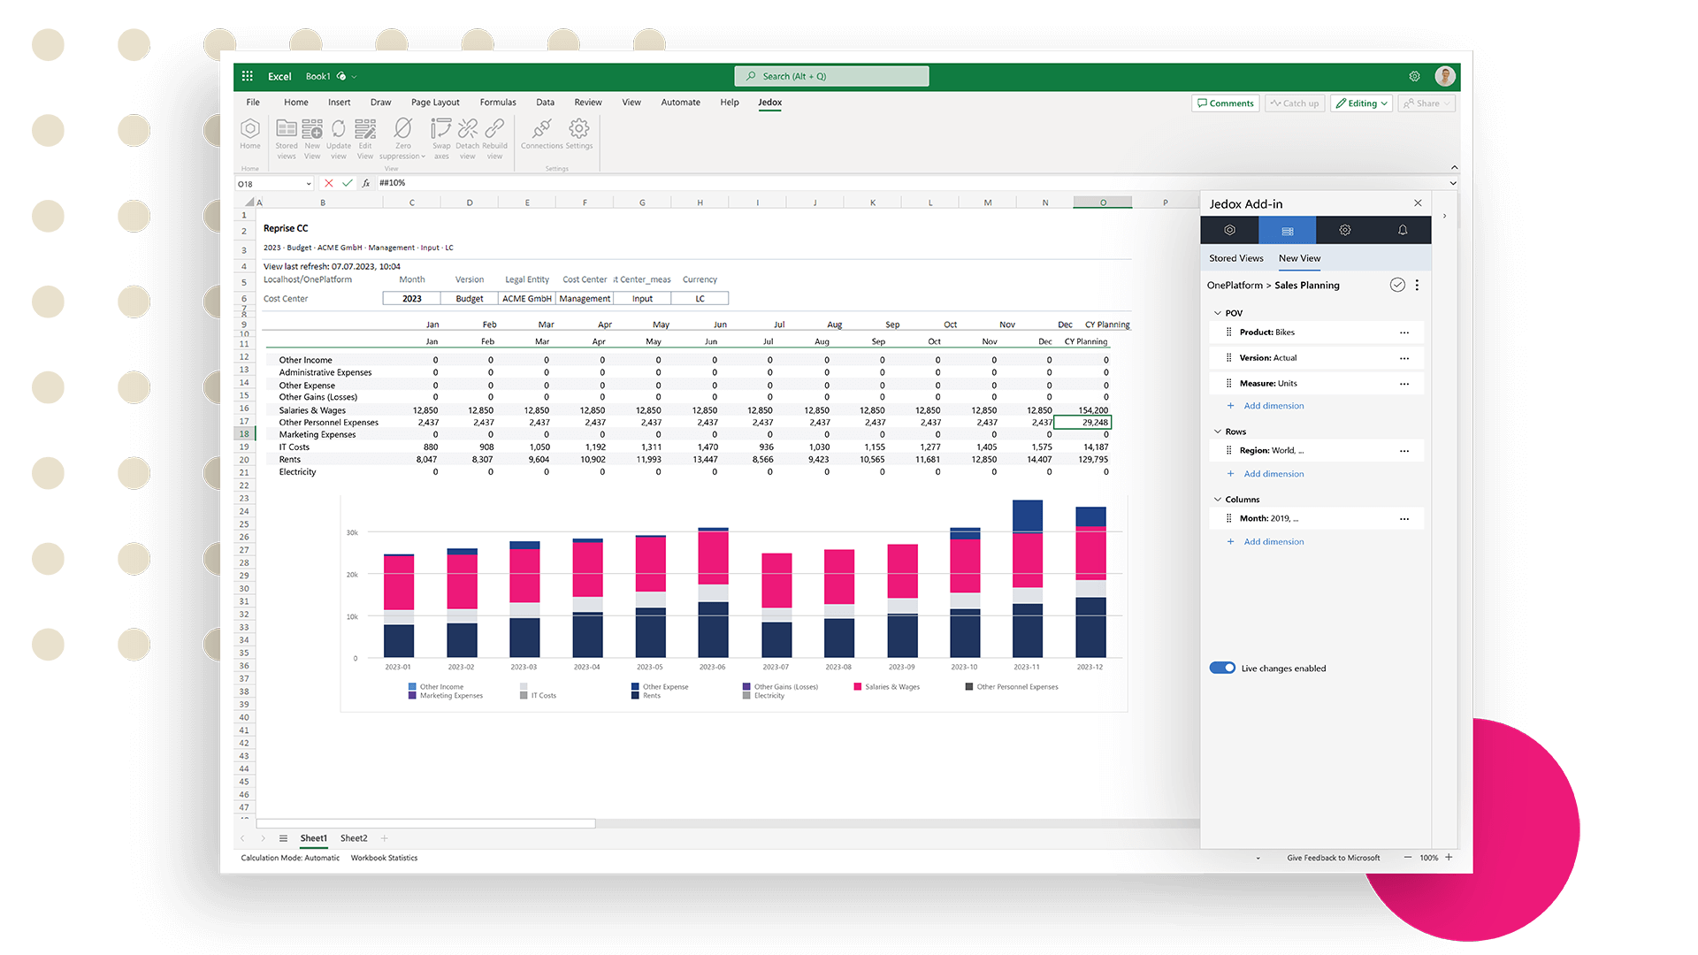
Task: Open the settings gear in the Jedox panel
Action: coord(1344,230)
